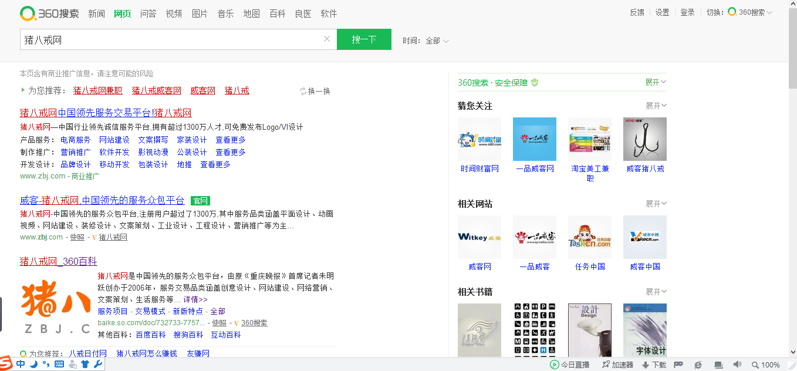Open the Sogou toolbox wrench icon
Image resolution: width=797 pixels, height=371 pixels.
[98, 365]
